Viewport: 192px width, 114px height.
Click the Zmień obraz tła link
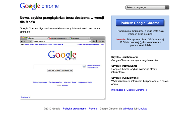coord(25,97)
